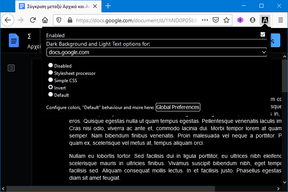
Task: Click the forward navigation arrow
Action: (20, 20)
